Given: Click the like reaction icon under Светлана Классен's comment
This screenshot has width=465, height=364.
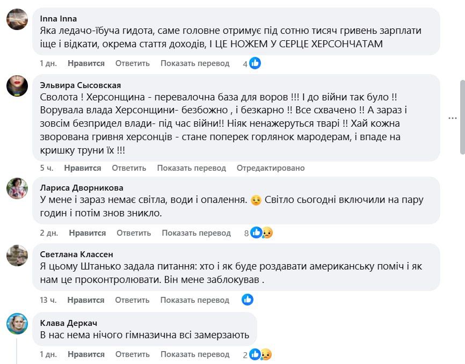Looking at the screenshot, I should coord(248,300).
